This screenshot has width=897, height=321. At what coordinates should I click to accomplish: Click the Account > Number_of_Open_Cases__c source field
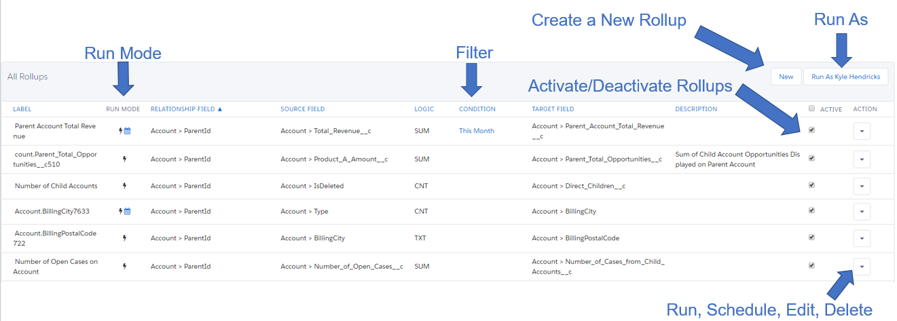pyautogui.click(x=342, y=267)
